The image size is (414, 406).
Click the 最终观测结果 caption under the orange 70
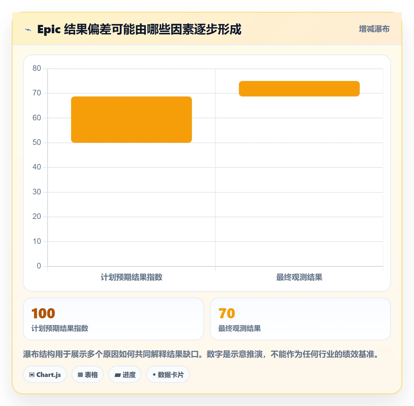click(240, 328)
